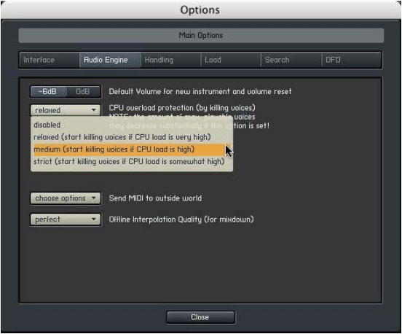Set default volume to 0dB
The width and height of the screenshot is (402, 334).
coord(83,92)
